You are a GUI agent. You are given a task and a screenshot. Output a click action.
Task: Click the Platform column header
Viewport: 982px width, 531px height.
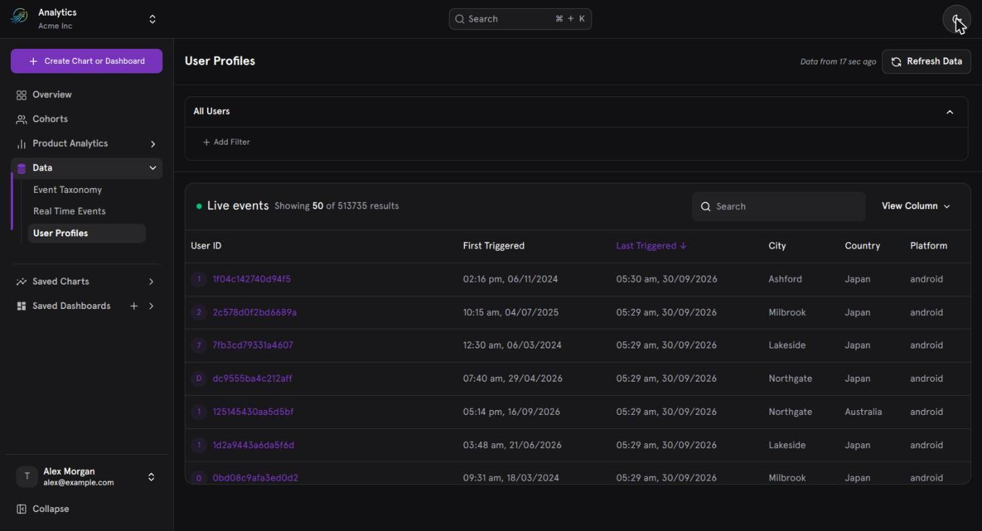coord(928,246)
